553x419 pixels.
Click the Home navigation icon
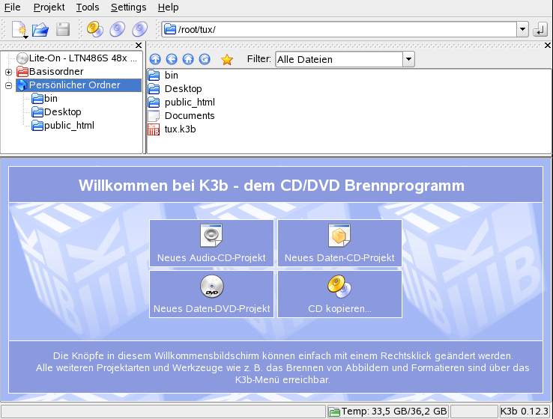click(x=188, y=59)
